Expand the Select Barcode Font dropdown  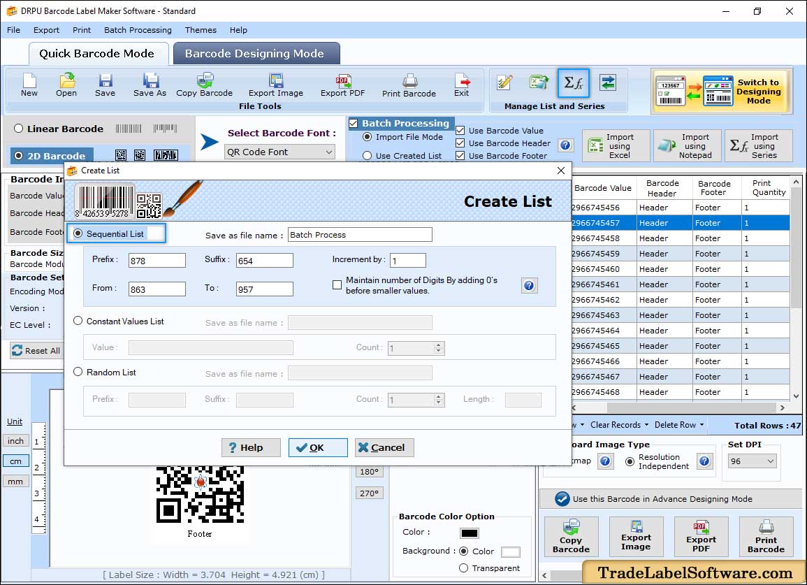(329, 152)
